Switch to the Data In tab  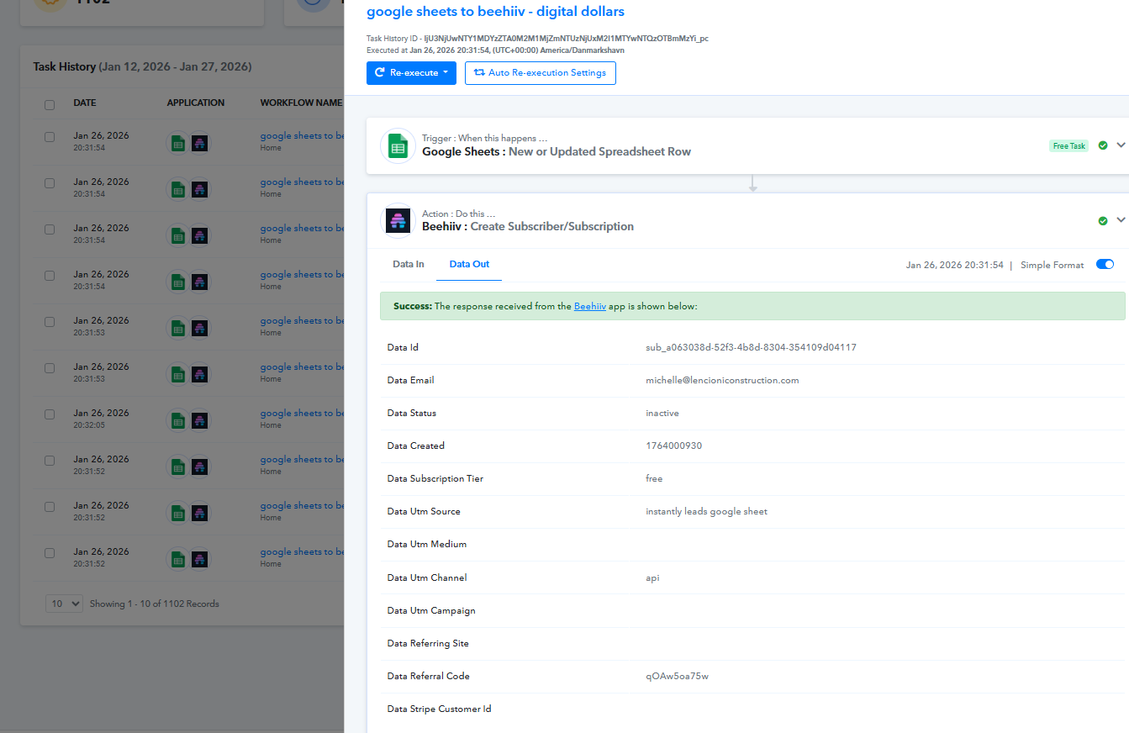tap(409, 264)
